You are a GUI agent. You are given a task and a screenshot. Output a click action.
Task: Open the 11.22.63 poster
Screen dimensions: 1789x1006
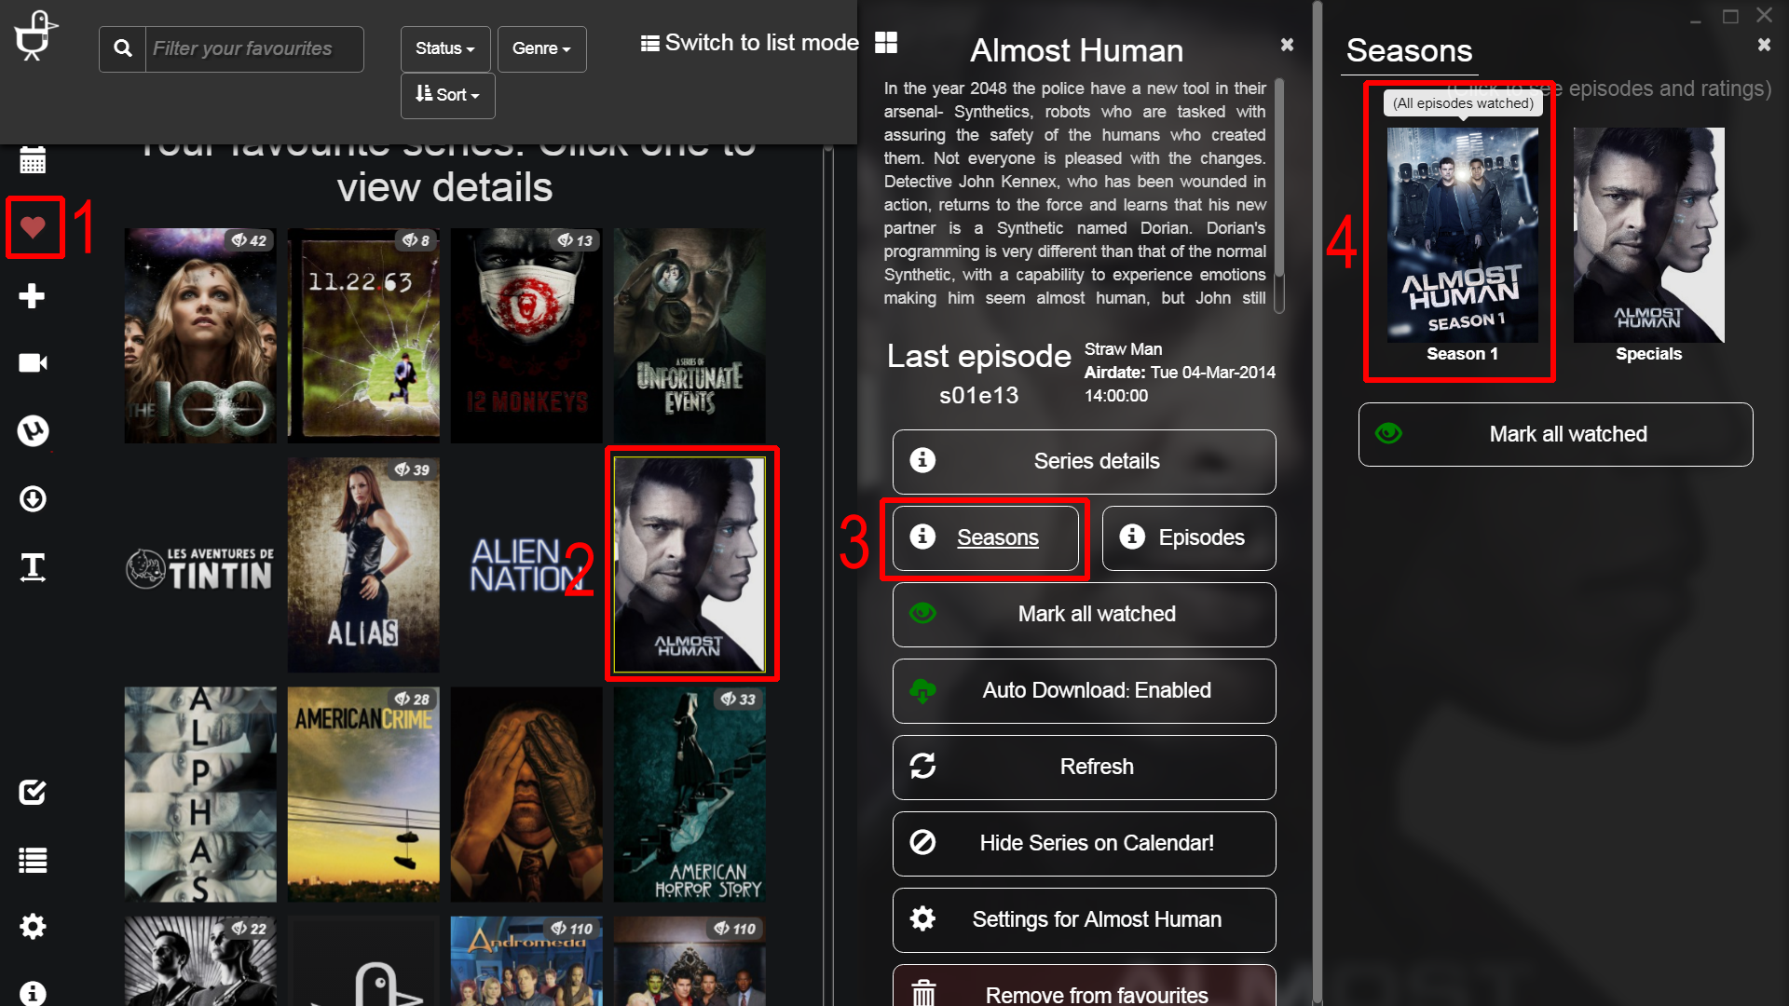tap(363, 335)
